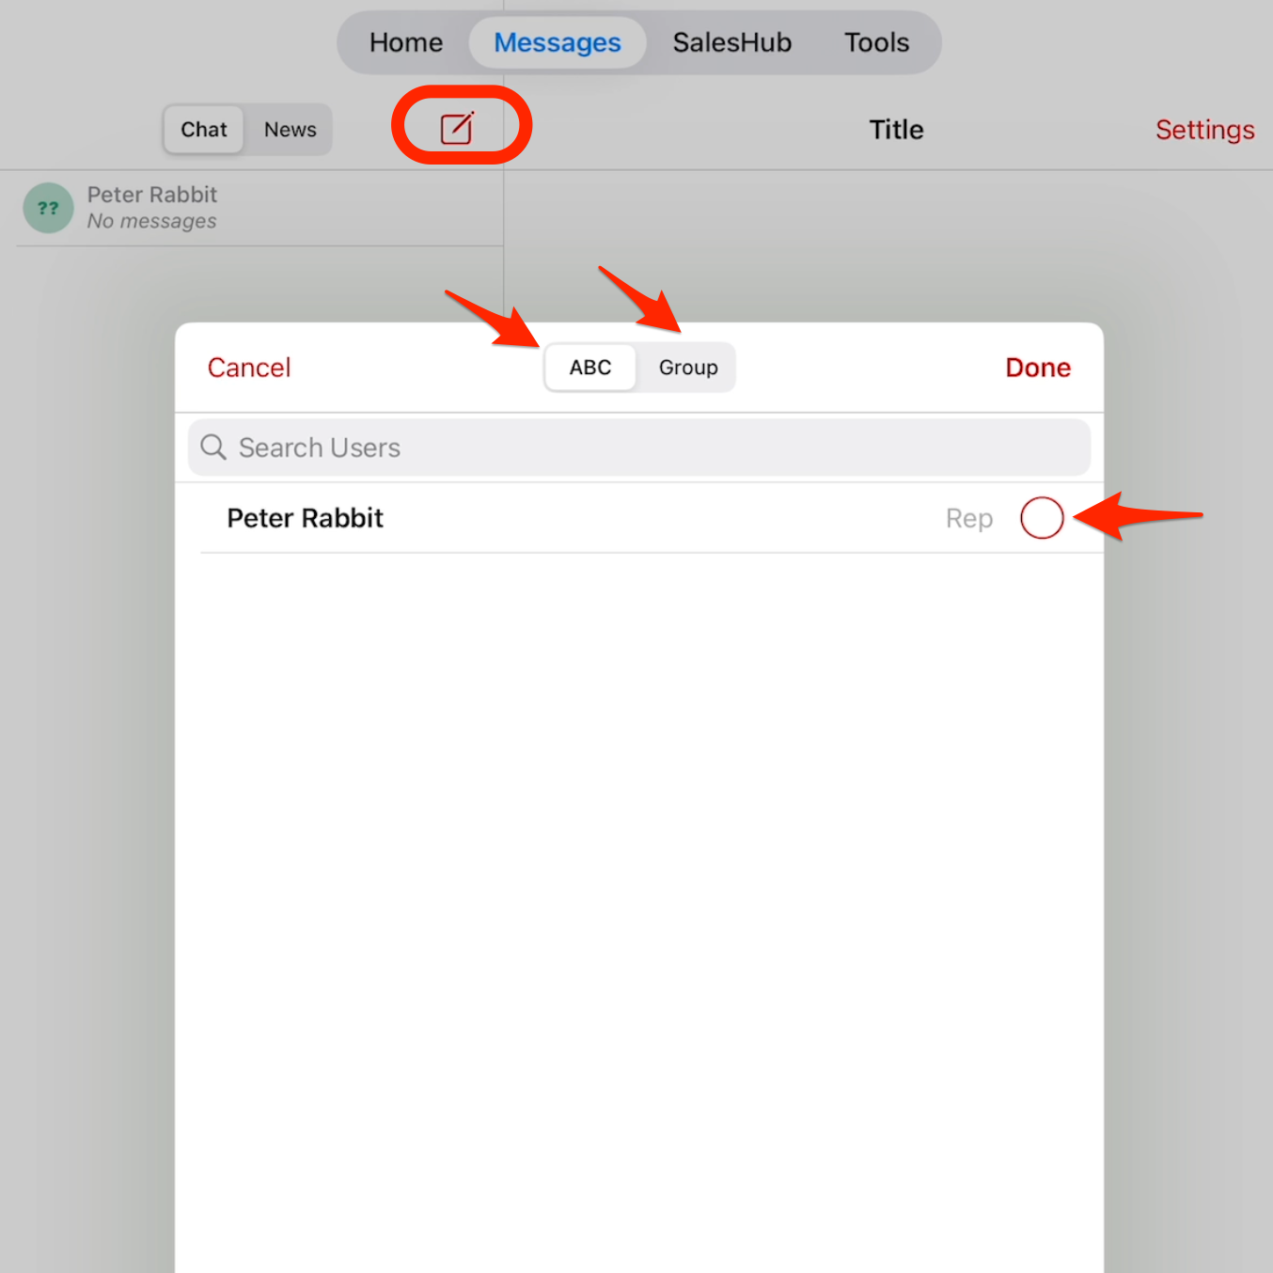Image resolution: width=1273 pixels, height=1273 pixels.
Task: Switch user list to ABC sorting
Action: (589, 368)
